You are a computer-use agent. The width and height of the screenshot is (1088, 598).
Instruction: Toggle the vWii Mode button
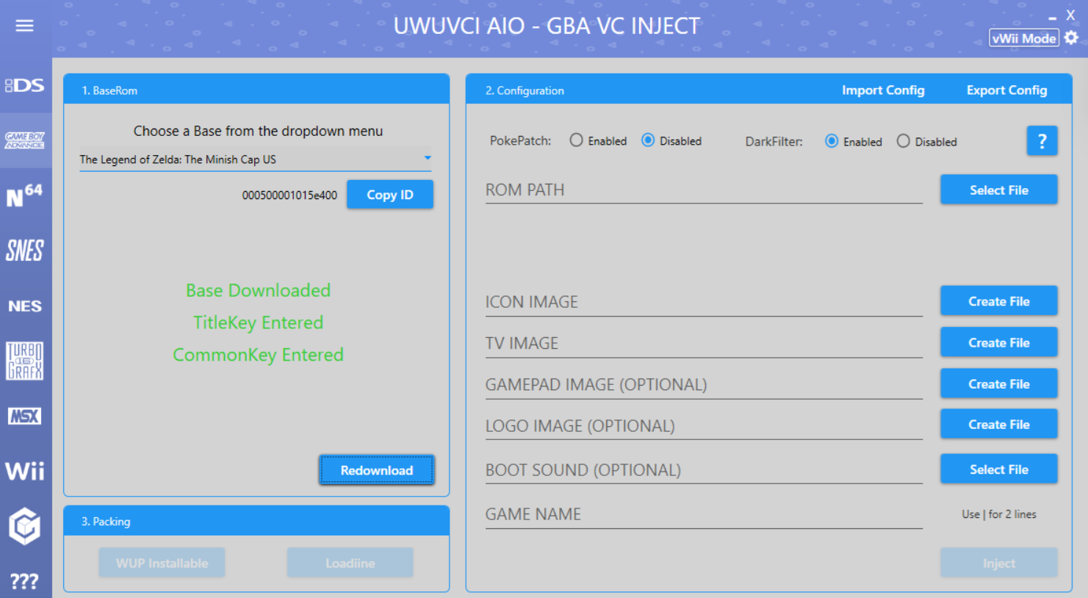[1023, 38]
